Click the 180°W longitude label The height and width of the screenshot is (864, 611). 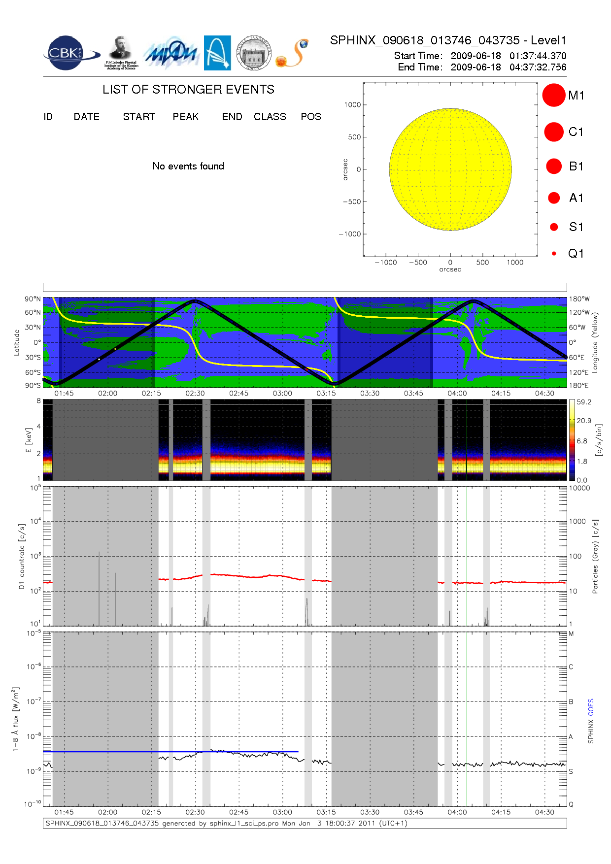click(x=579, y=299)
